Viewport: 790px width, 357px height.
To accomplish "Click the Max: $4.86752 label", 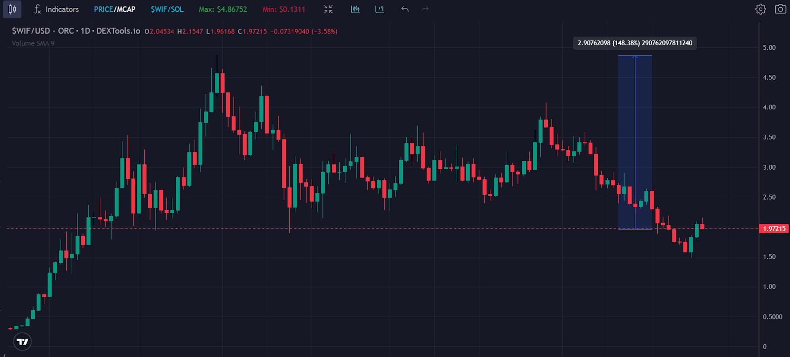I will point(223,9).
